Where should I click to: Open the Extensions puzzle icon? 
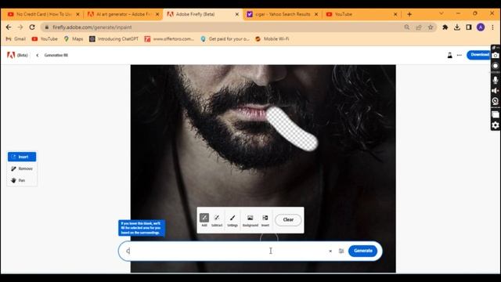[445, 27]
